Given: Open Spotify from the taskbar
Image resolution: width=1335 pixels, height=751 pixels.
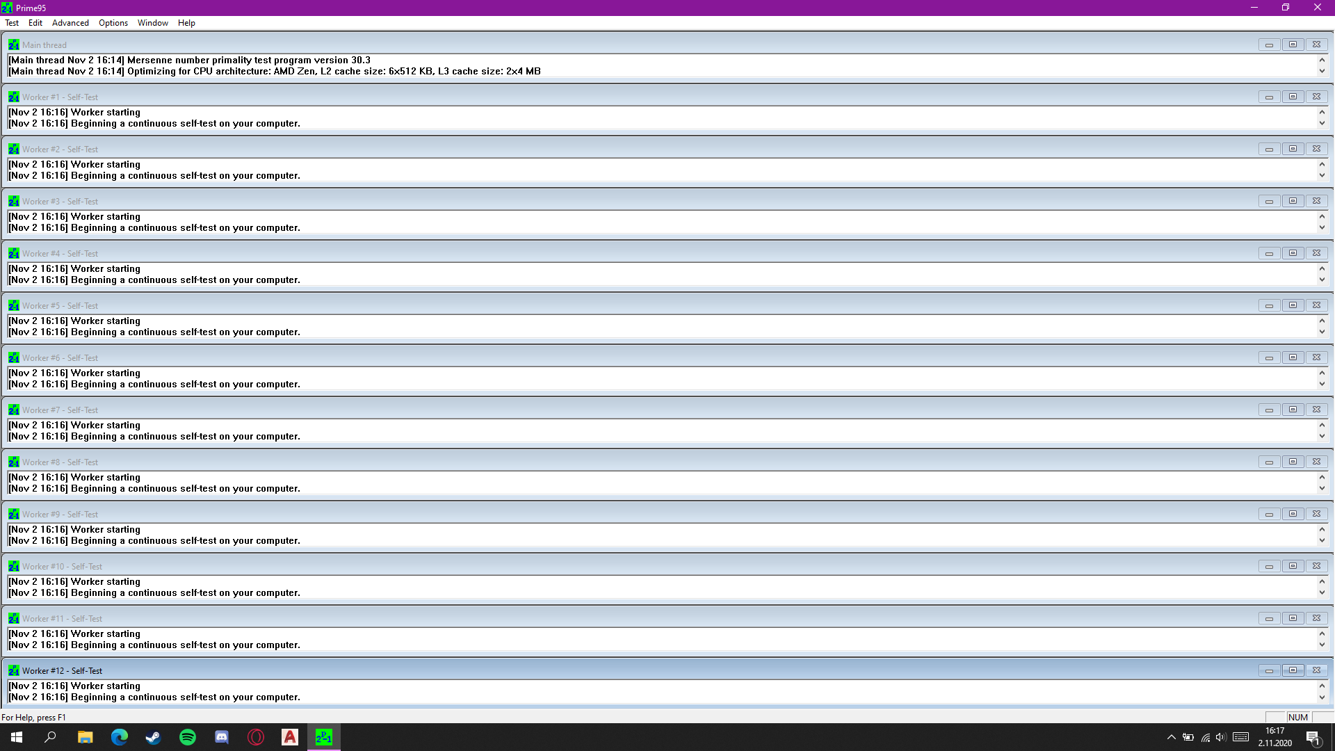Looking at the screenshot, I should pos(188,737).
